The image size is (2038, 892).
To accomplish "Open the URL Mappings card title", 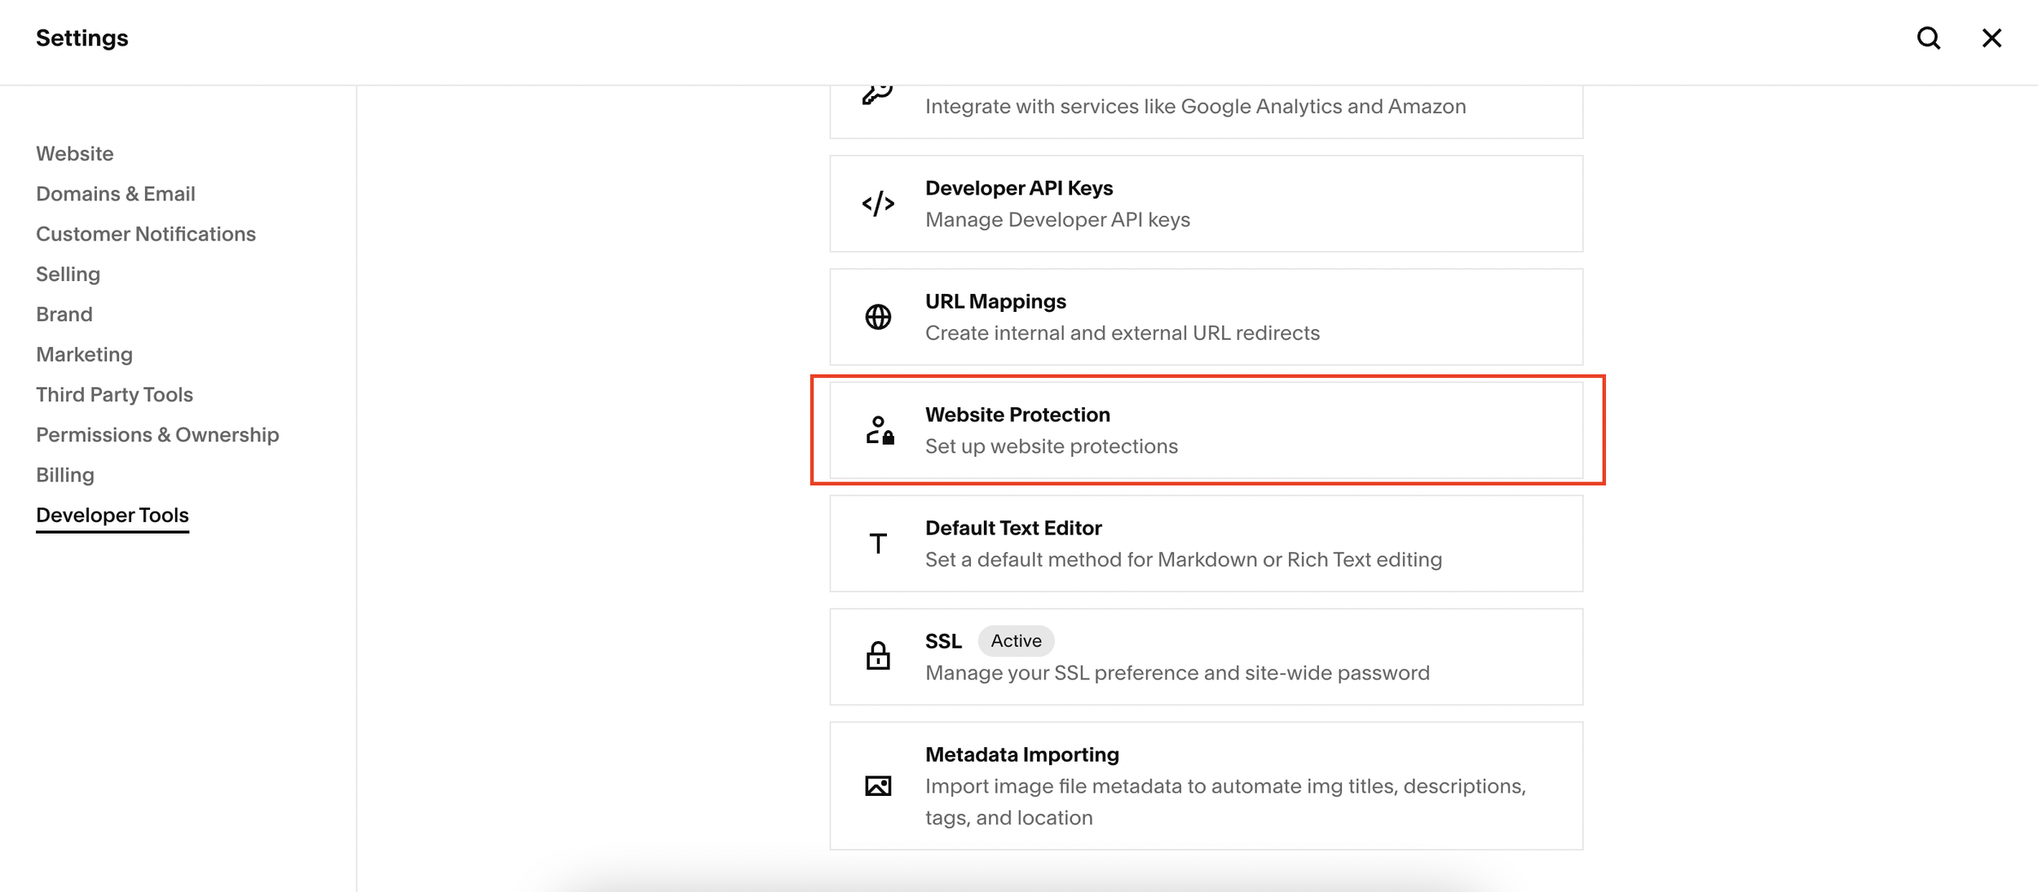I will (995, 301).
